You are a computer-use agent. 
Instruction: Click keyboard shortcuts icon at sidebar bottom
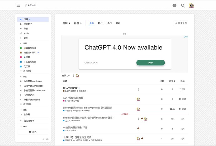coord(47,139)
